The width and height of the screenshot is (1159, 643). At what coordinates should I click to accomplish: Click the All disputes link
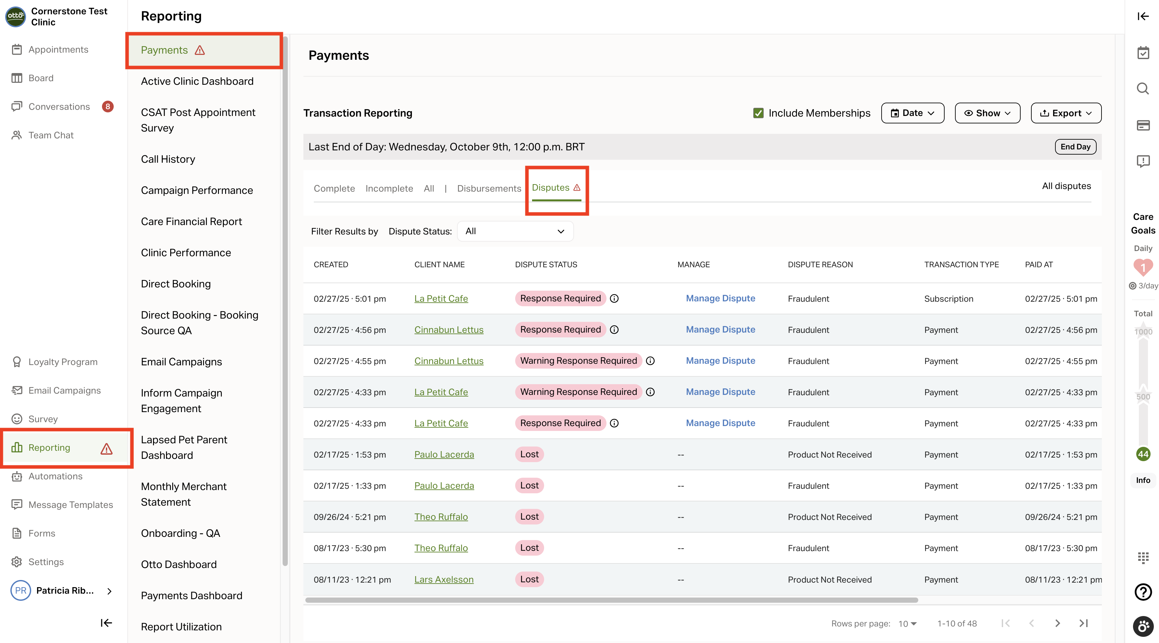pos(1066,186)
